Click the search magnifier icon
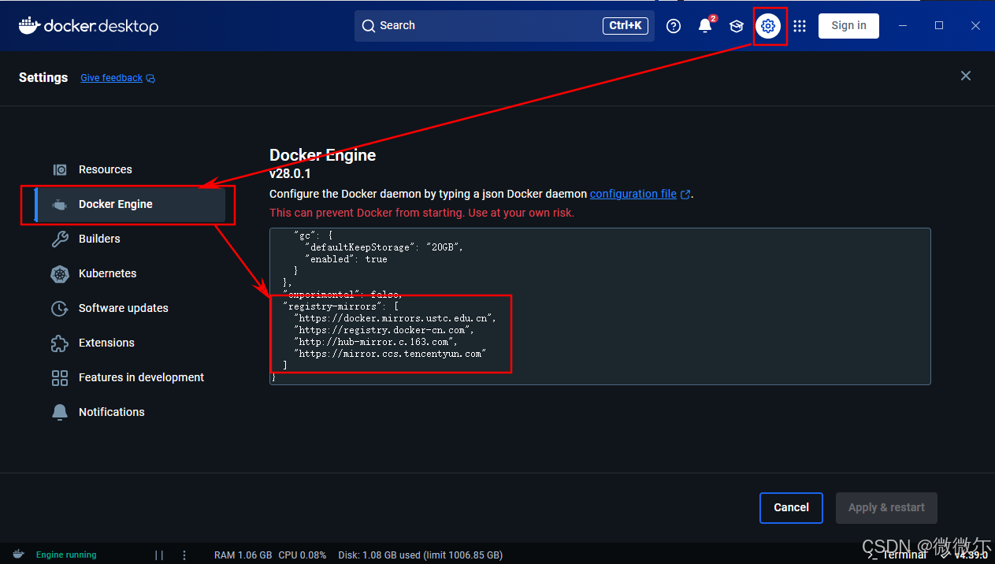The width and height of the screenshot is (995, 564). tap(369, 26)
